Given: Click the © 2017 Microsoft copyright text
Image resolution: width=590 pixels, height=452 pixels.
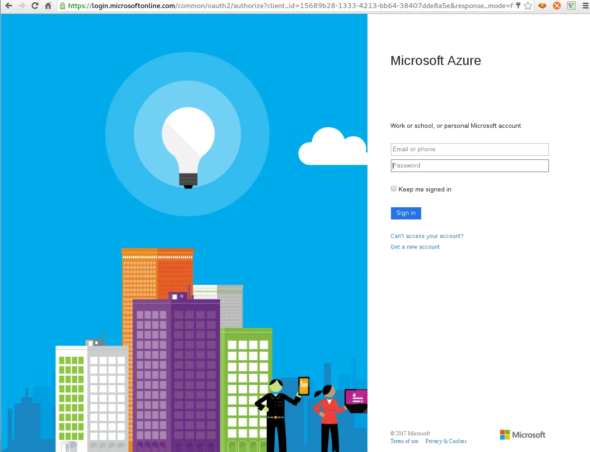Looking at the screenshot, I should click(410, 433).
